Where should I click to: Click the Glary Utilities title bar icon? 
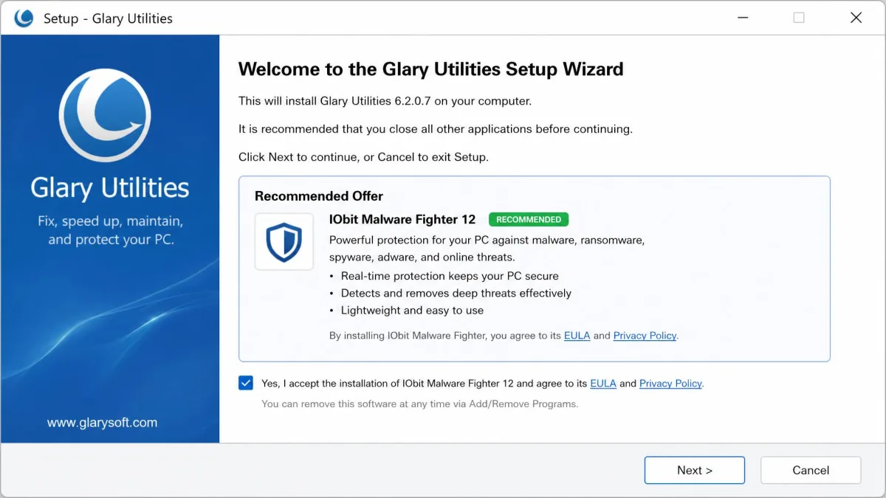coord(24,18)
